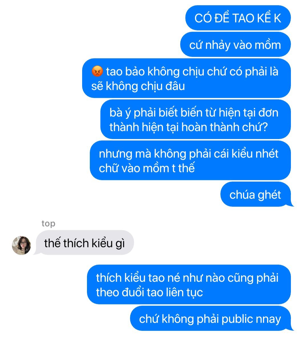
Task: Select bubble starting 'bà ý phải biết biến'
Action: pos(195,119)
